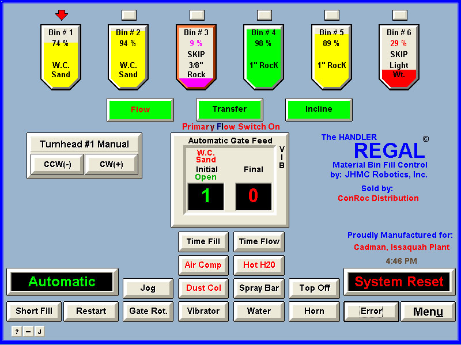The image size is (461, 345).
Task: Select the Bin #6 Light Wt. bin
Action: click(399, 56)
